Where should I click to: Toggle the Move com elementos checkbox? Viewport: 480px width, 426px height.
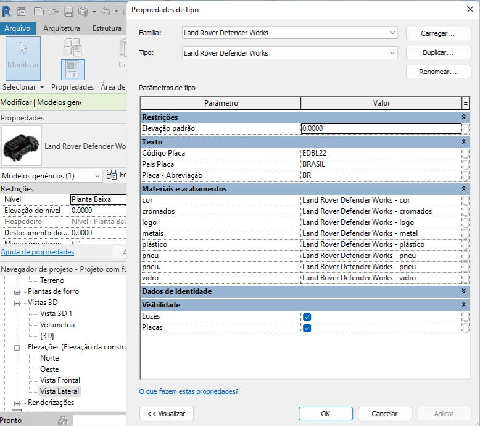[x=77, y=243]
